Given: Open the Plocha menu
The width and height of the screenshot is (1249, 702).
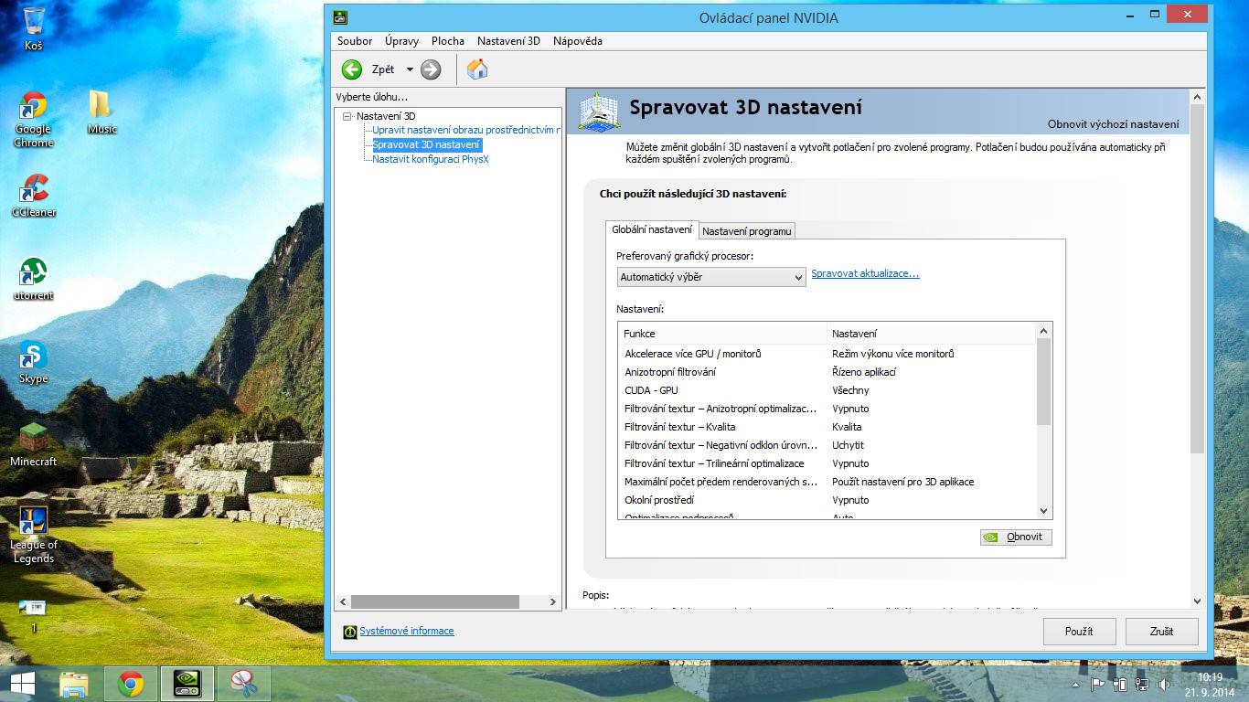Looking at the screenshot, I should click(x=448, y=41).
